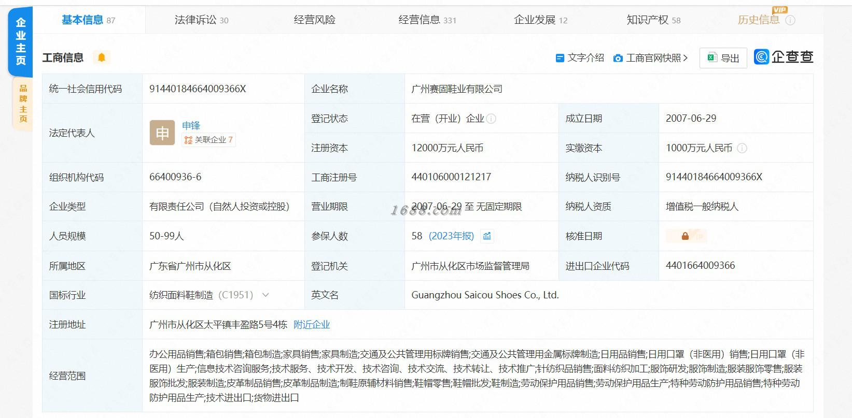The height and width of the screenshot is (418, 852).
Task: Click organization code 66400936-6
Action: pyautogui.click(x=175, y=177)
